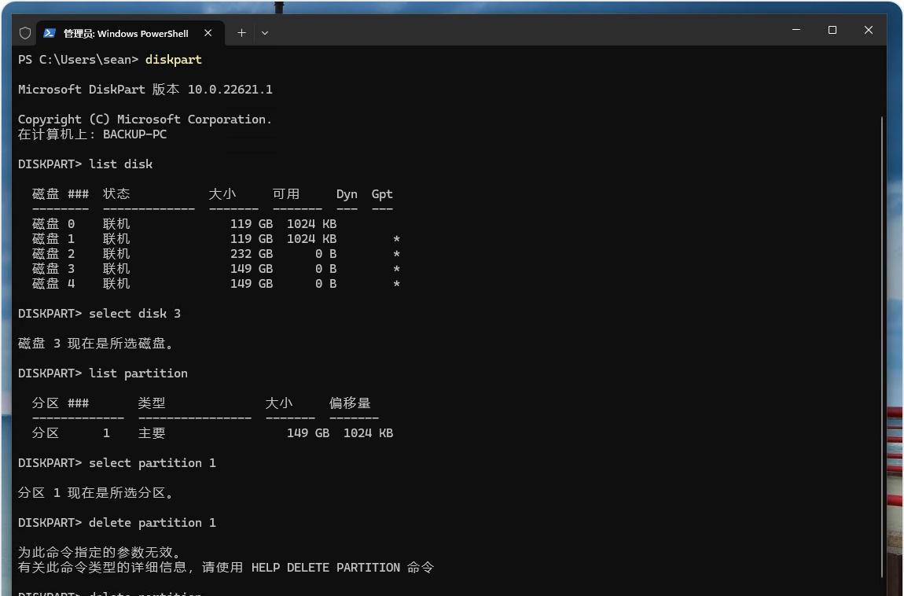
Task: Click the '磁盘 4' row
Action: [216, 284]
